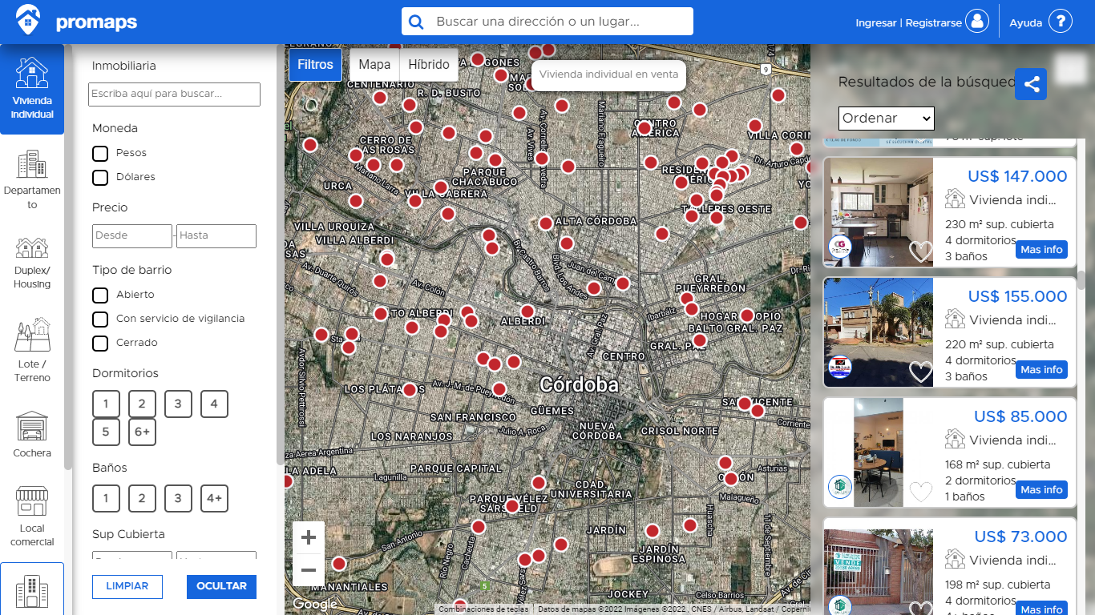Open the US$ 73.000 listing photo

[879, 572]
